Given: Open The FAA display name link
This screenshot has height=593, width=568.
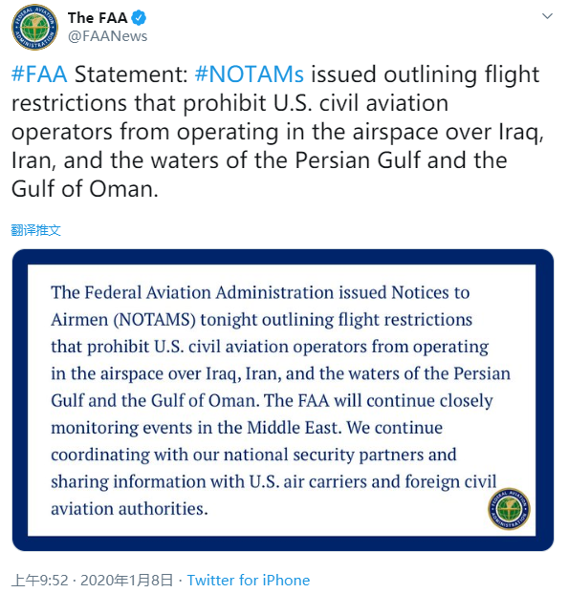Looking at the screenshot, I should click(x=98, y=18).
